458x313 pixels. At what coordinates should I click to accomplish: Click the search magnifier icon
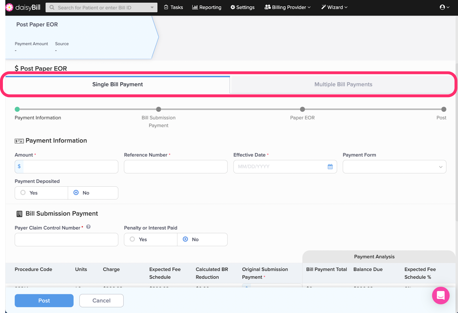pyautogui.click(x=52, y=7)
